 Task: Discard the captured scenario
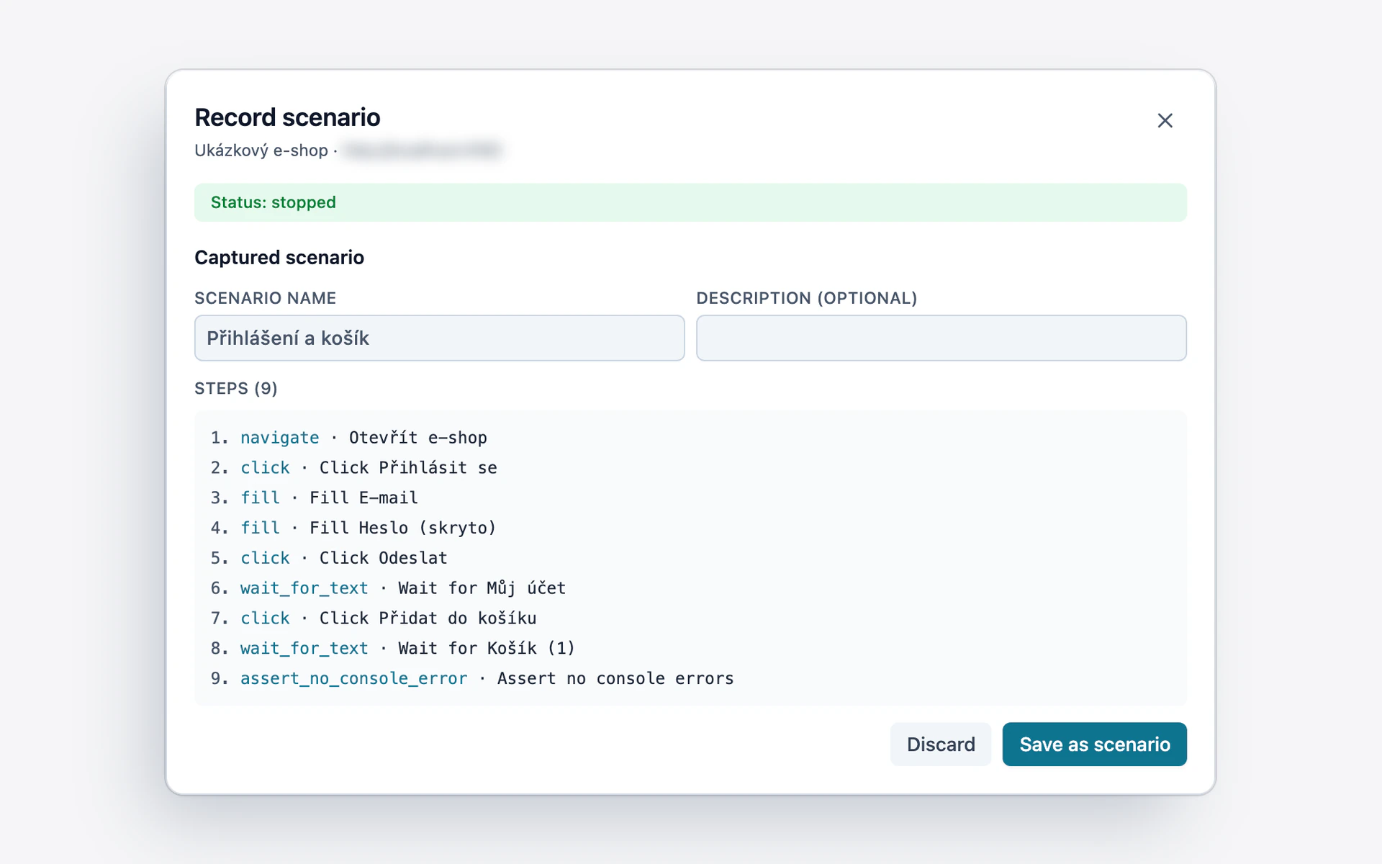[x=940, y=744]
